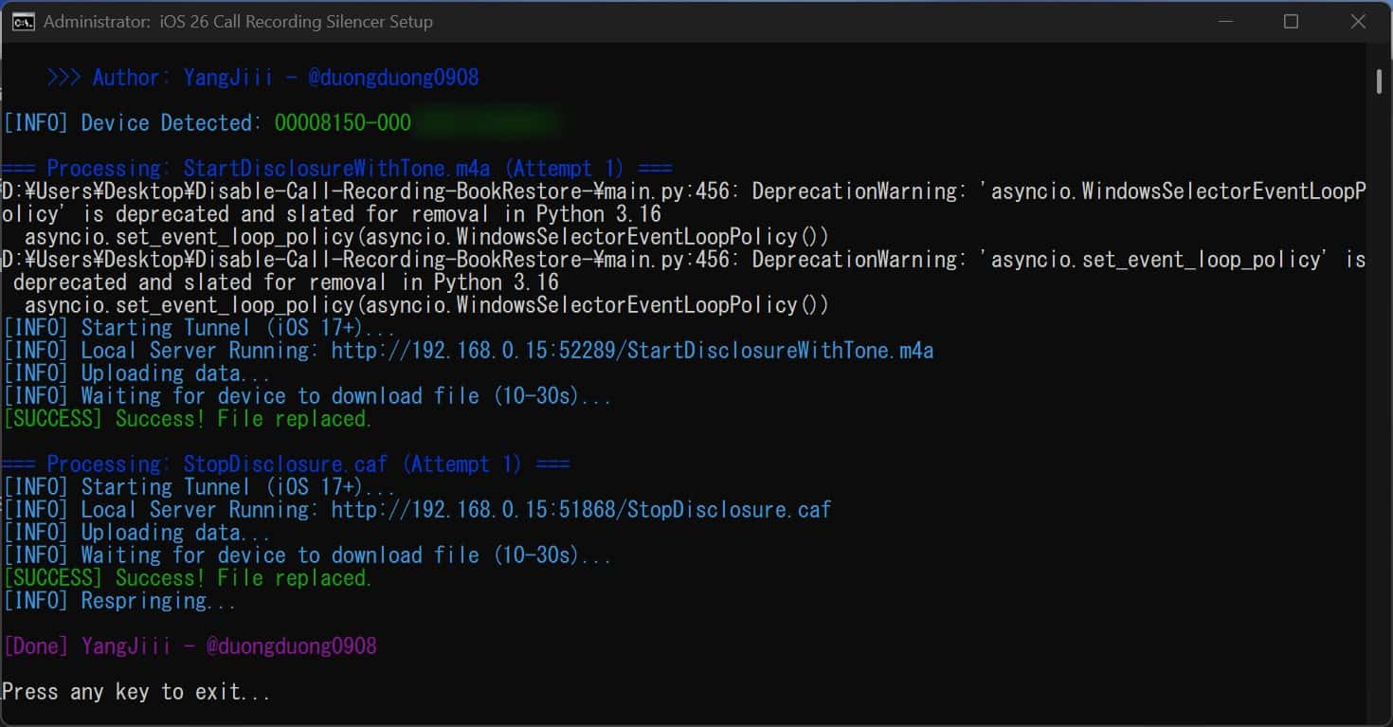This screenshot has width=1393, height=727.
Task: Click first 'asyncio.set_event_loop_policy(asyncio.WindowsSelectorEventLoopPolicy())' line
Action: click(x=426, y=237)
